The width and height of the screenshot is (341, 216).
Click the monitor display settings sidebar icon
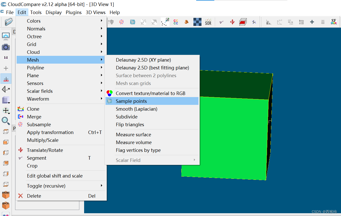(6, 36)
